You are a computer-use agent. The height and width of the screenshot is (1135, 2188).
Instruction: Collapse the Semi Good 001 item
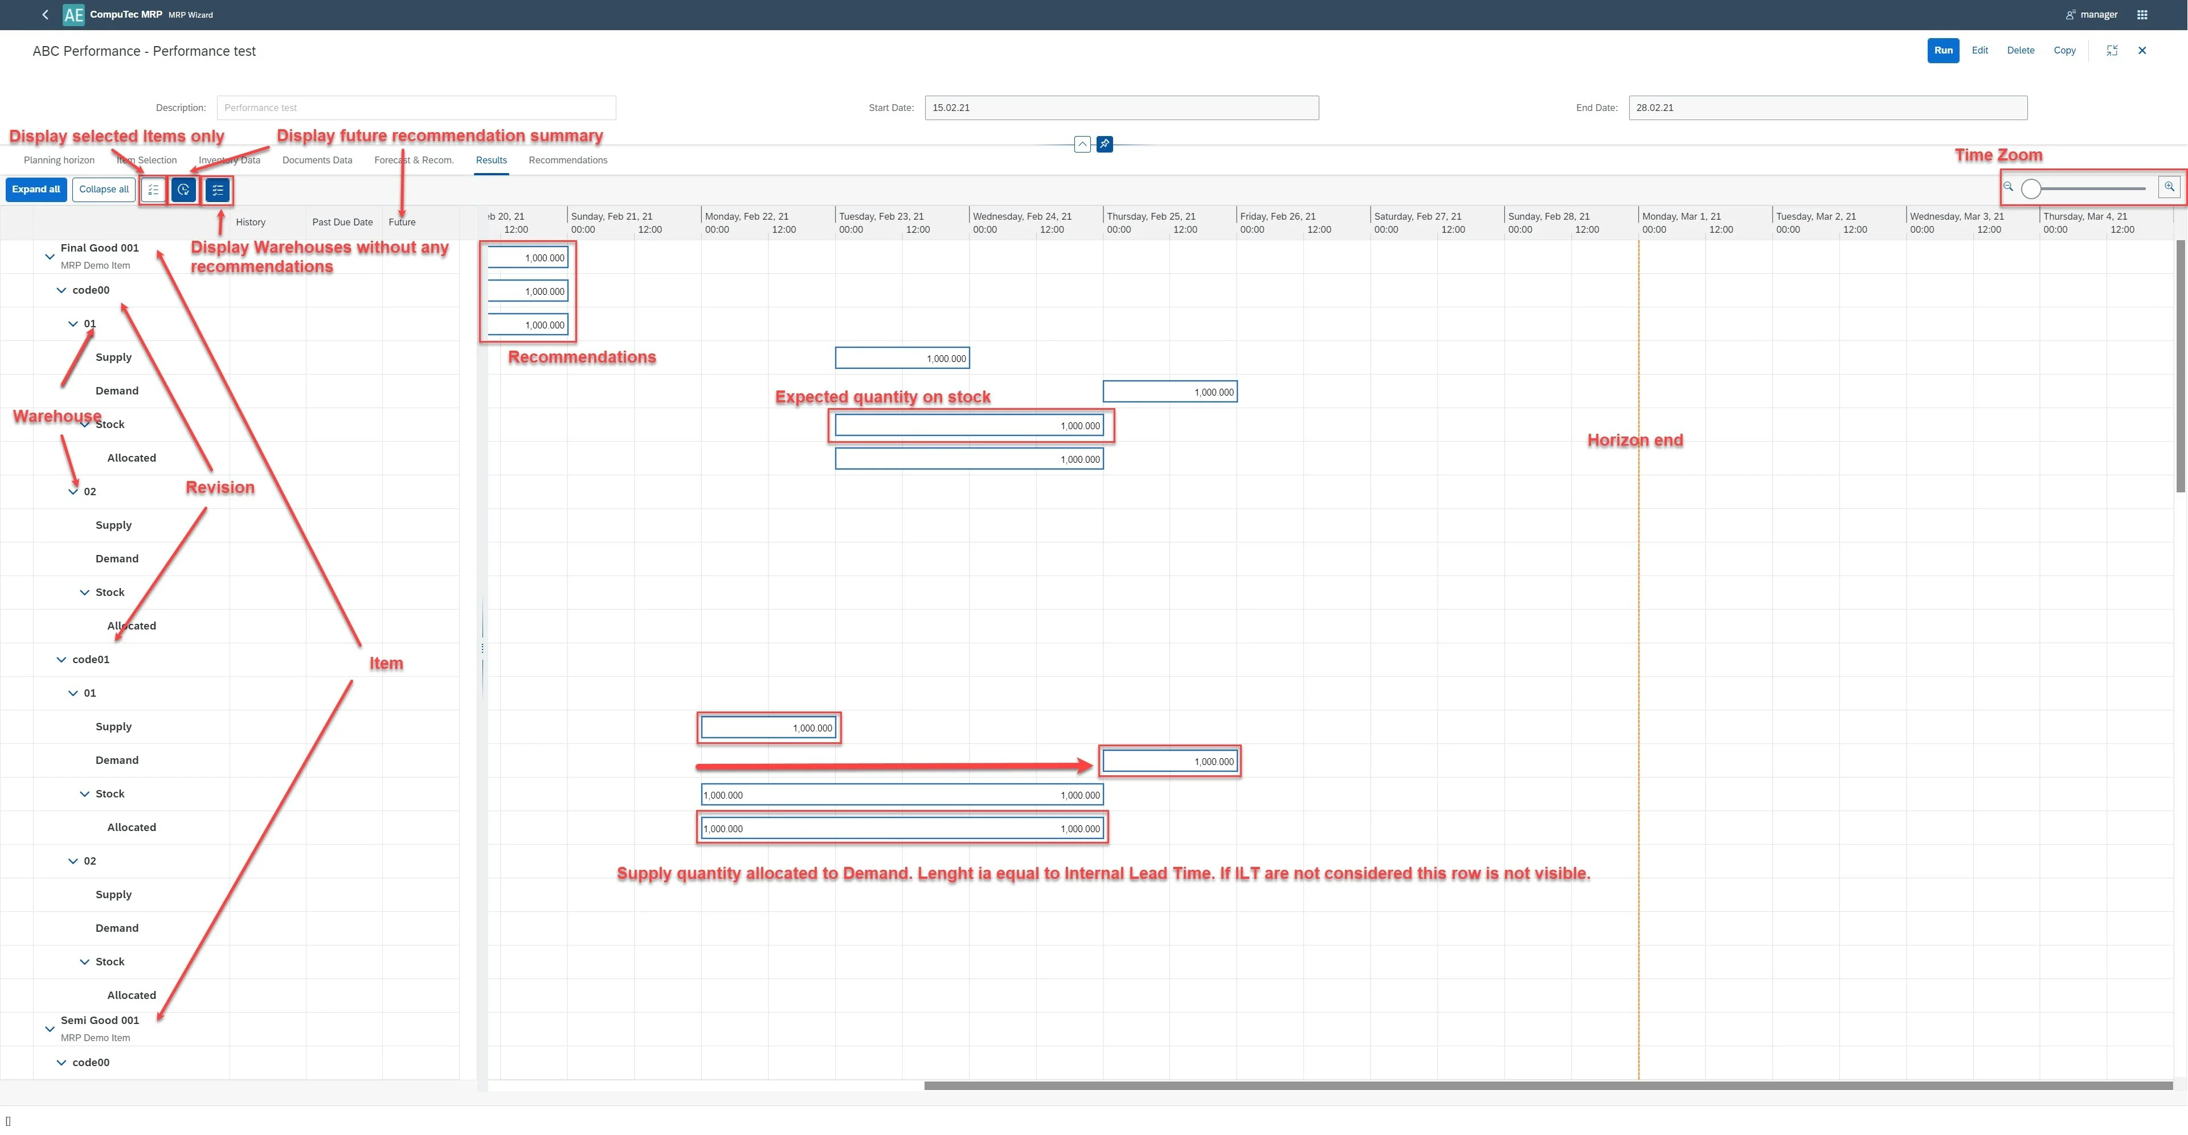click(x=49, y=1029)
